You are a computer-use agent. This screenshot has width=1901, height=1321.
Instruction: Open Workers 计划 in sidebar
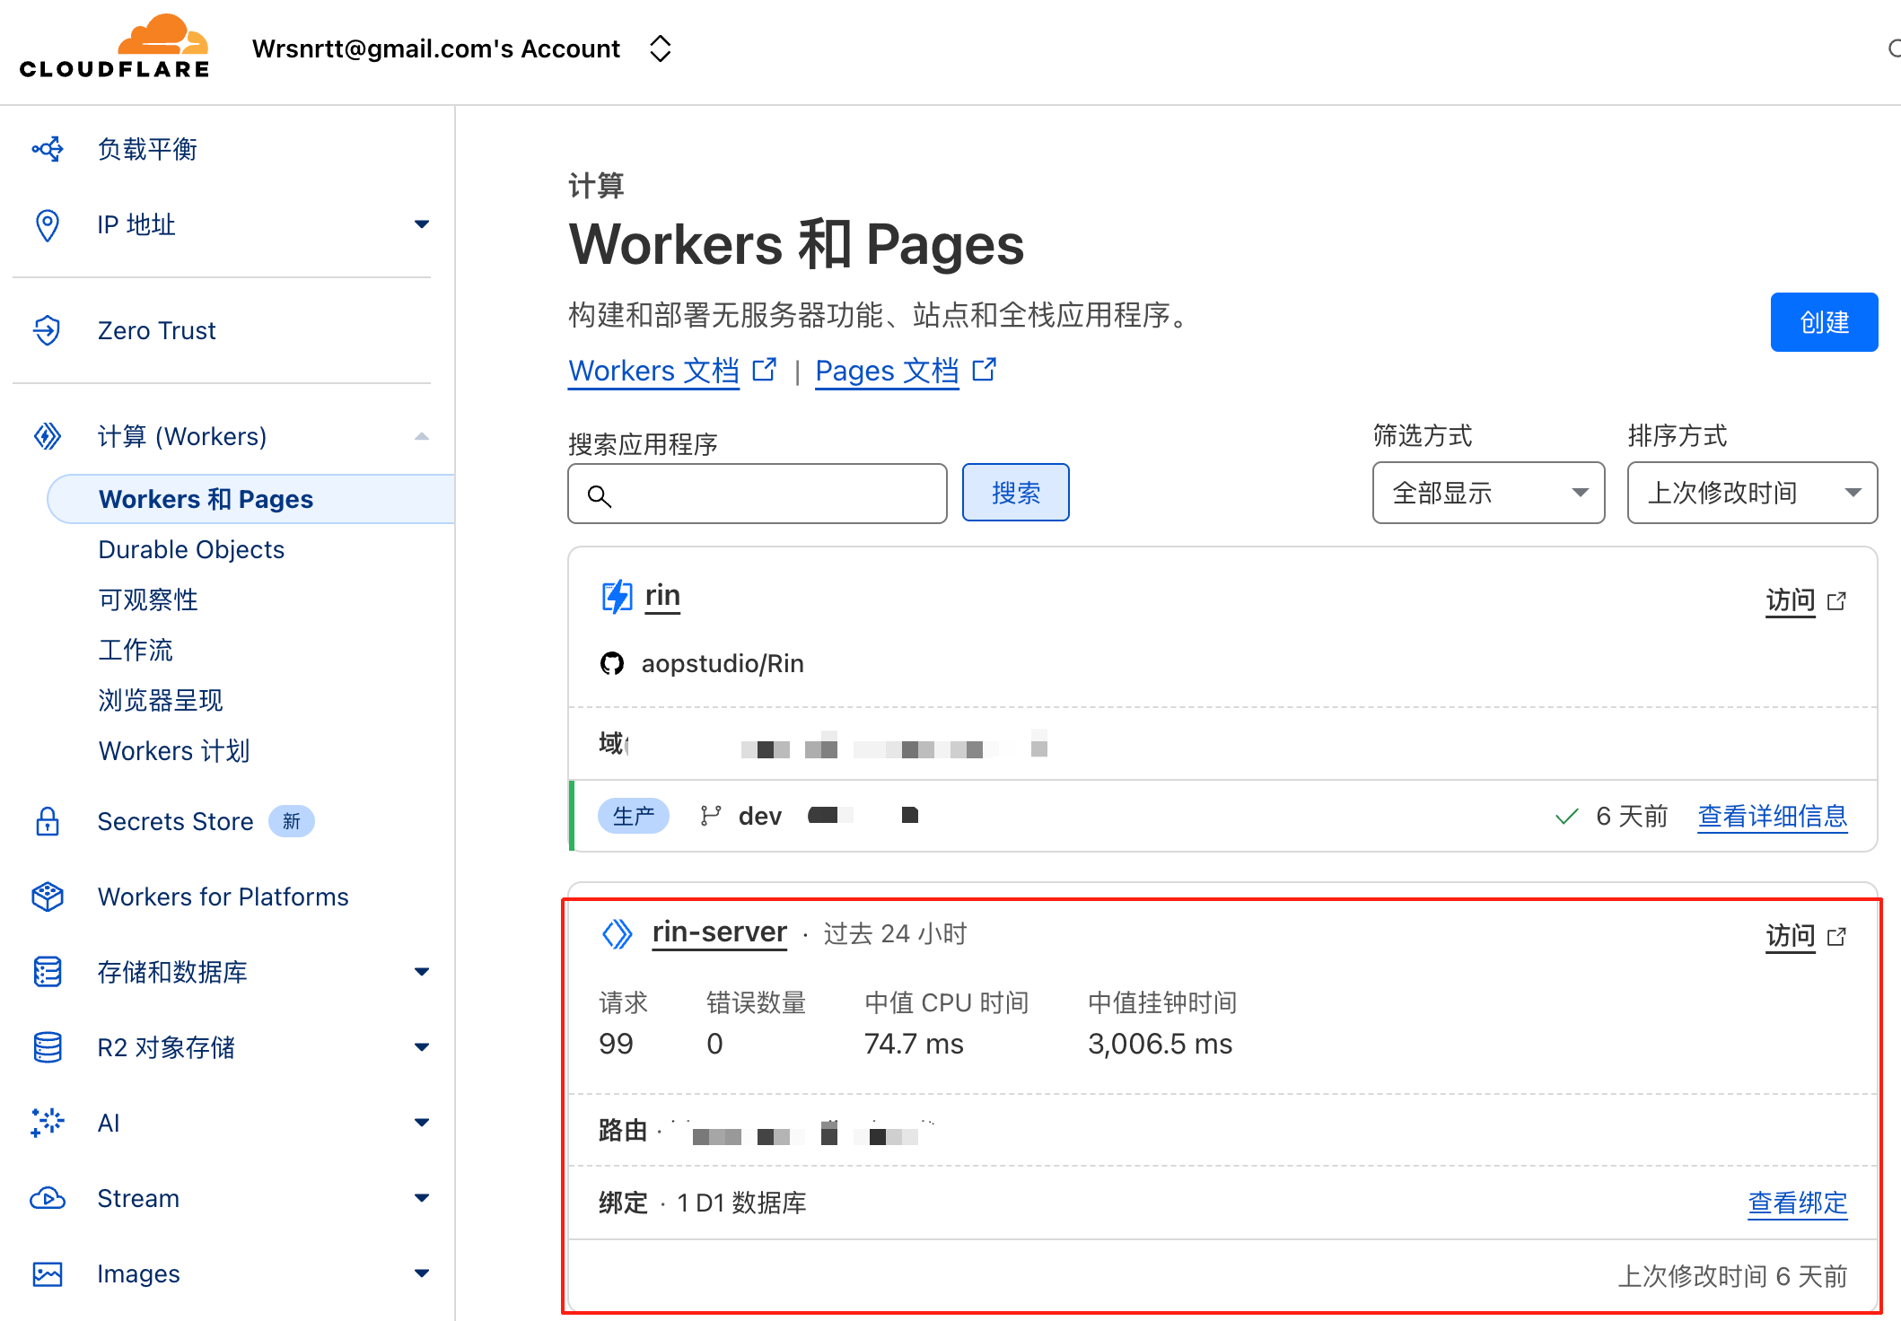(174, 750)
